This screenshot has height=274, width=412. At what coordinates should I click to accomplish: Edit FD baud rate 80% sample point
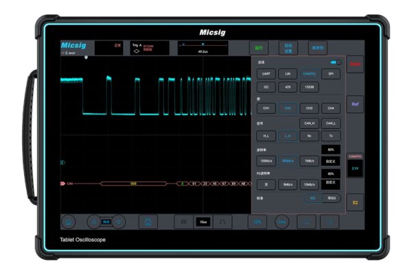[331, 173]
